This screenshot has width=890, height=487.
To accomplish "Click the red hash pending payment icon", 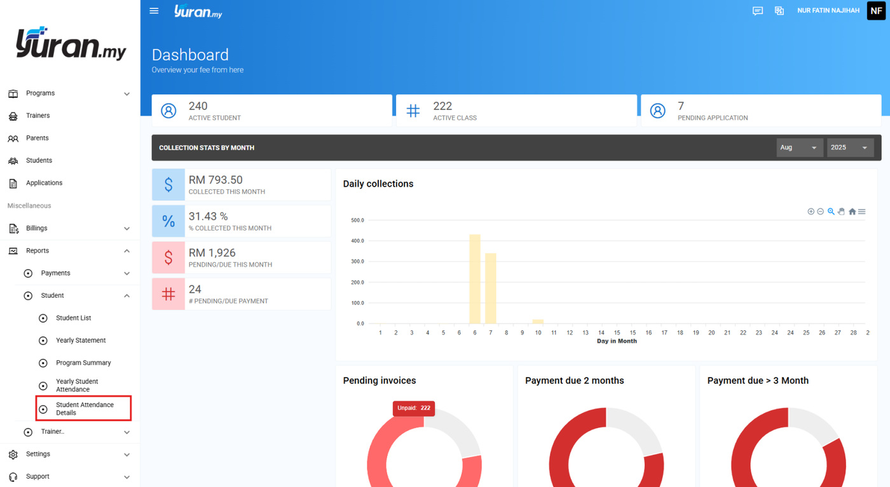I will pos(168,294).
